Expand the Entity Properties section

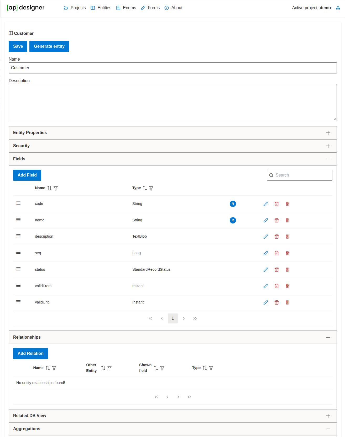coord(328,133)
